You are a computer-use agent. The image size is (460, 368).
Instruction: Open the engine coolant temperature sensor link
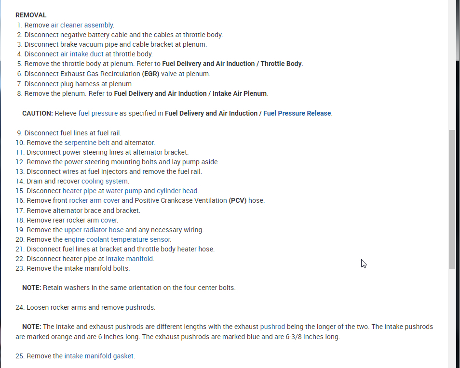point(118,239)
